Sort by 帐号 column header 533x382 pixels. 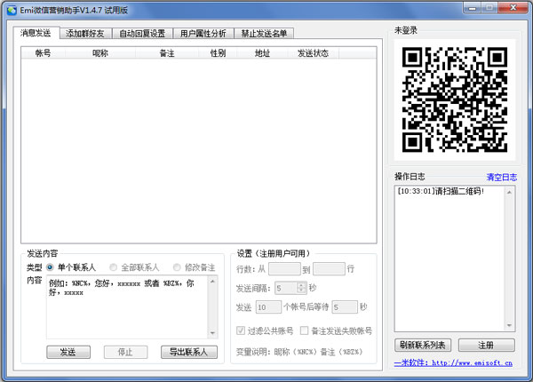coord(44,53)
